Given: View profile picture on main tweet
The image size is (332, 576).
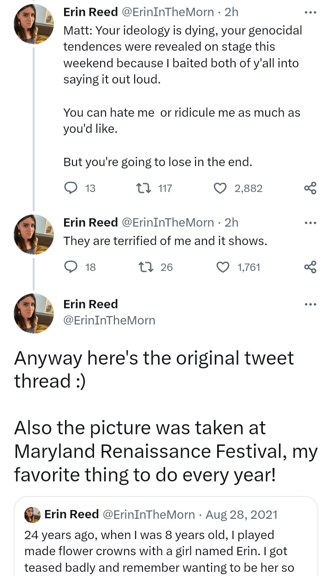Looking at the screenshot, I should (34, 313).
